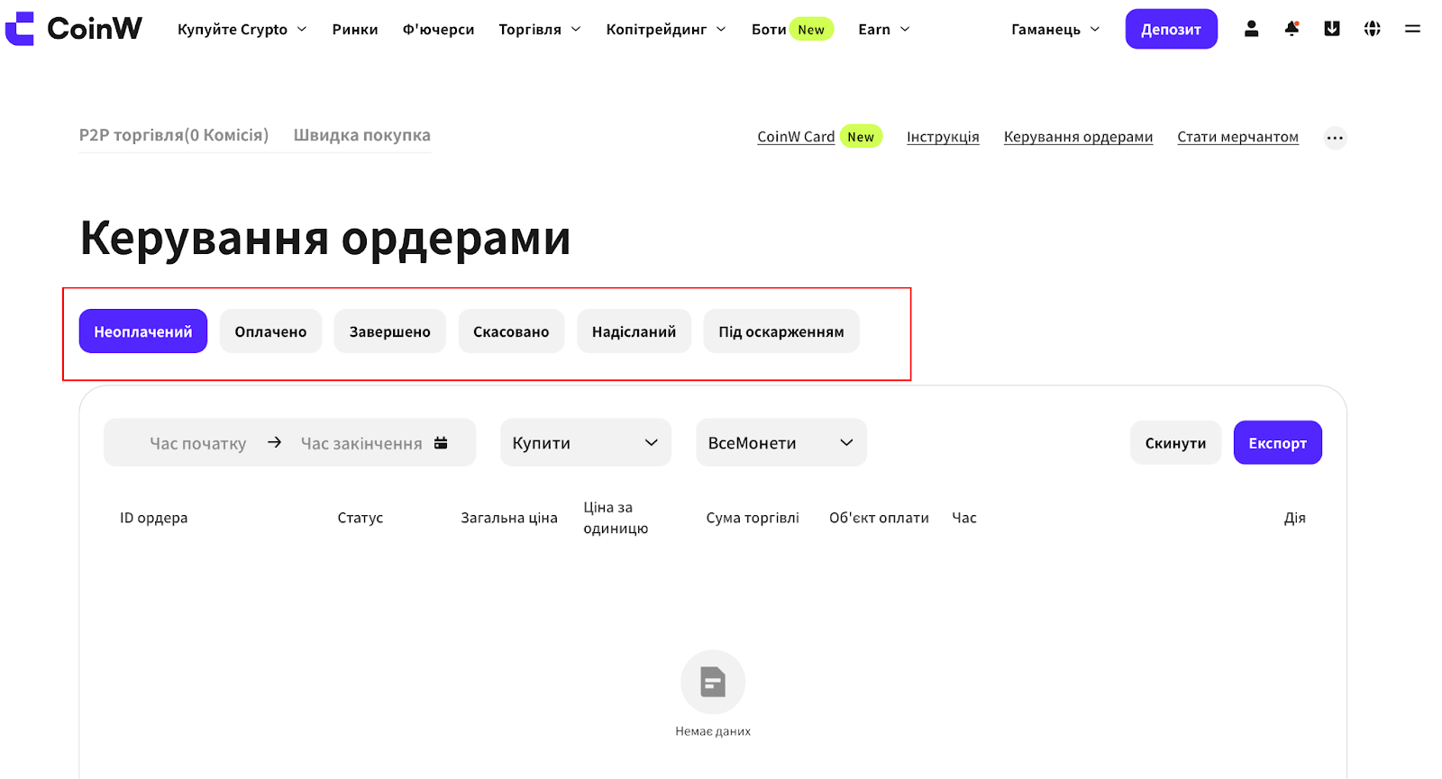The image size is (1442, 779).
Task: Expand the Копітрейдинг menu
Action: [x=665, y=29]
